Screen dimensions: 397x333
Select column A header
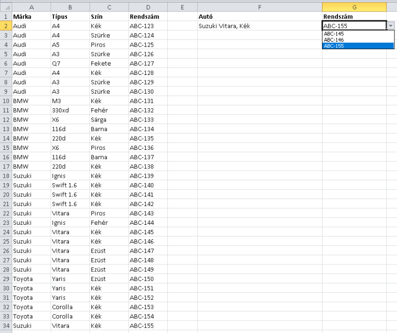(31, 7)
